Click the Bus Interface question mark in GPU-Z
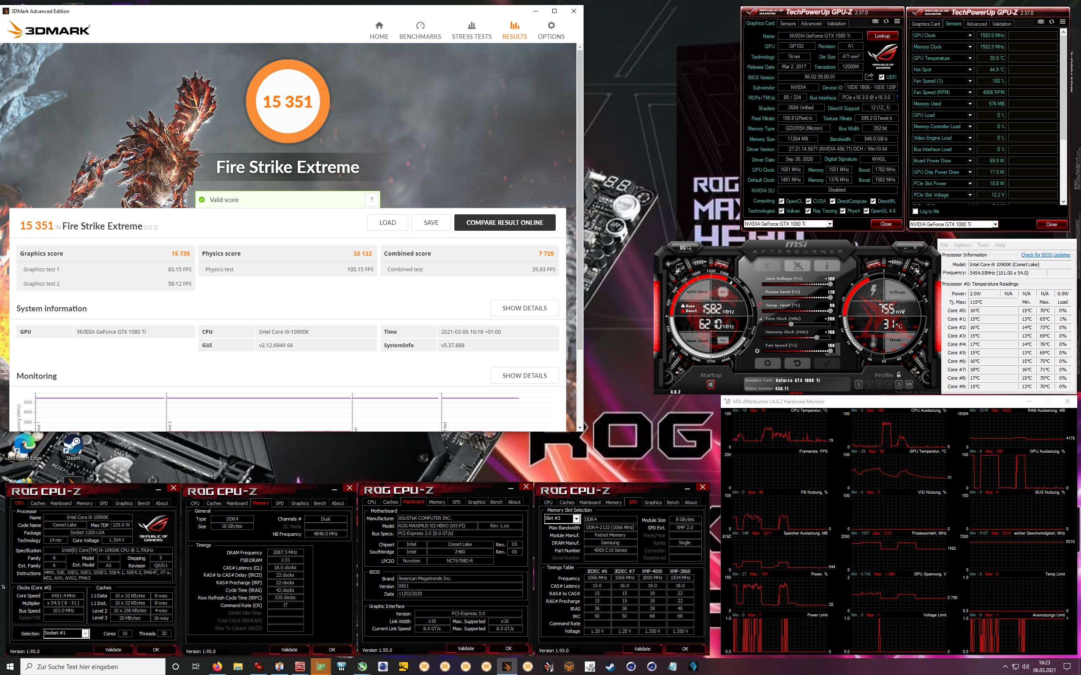Viewport: 1081px width, 675px height. tap(896, 97)
